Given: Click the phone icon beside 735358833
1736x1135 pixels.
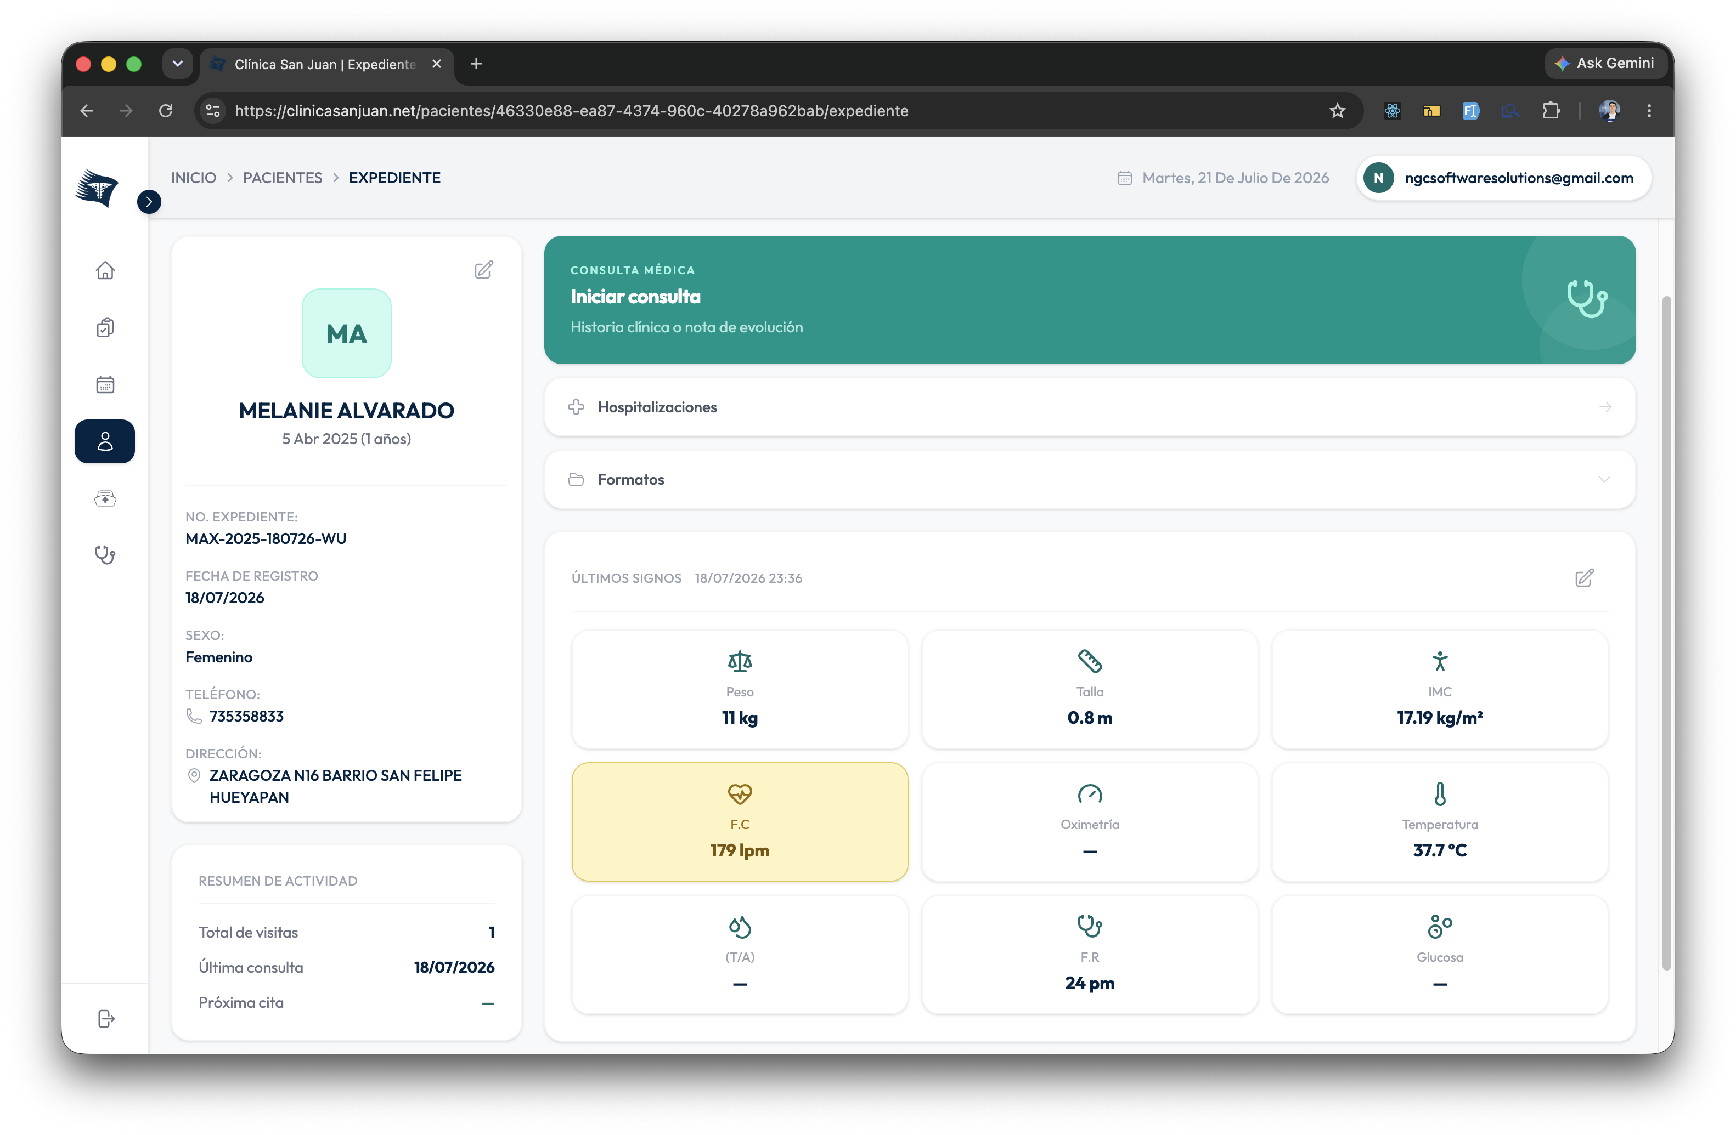Looking at the screenshot, I should click(x=194, y=717).
